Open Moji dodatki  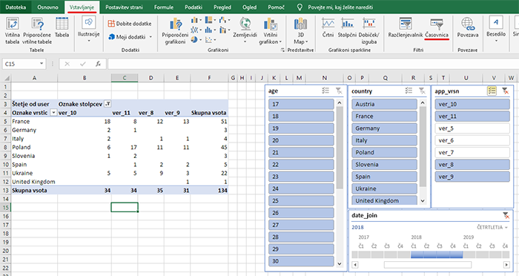pyautogui.click(x=130, y=37)
